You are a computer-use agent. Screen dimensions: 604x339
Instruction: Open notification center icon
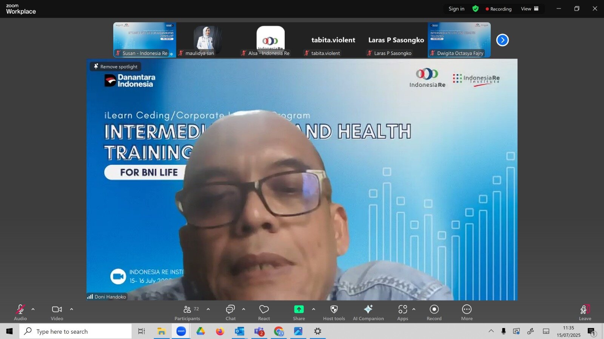point(592,331)
